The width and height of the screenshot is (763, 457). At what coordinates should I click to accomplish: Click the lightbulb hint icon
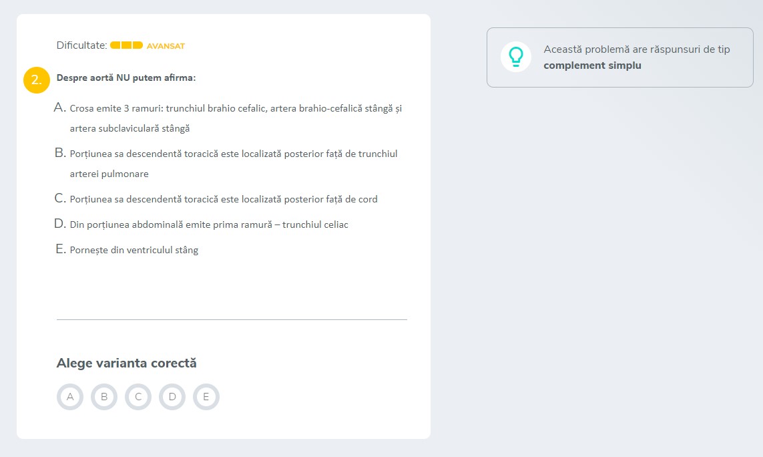point(515,57)
